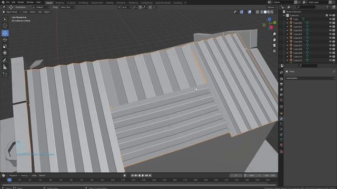Open the outliner filter dropdown
Viewport: 337px width, 189px height.
[329, 7]
